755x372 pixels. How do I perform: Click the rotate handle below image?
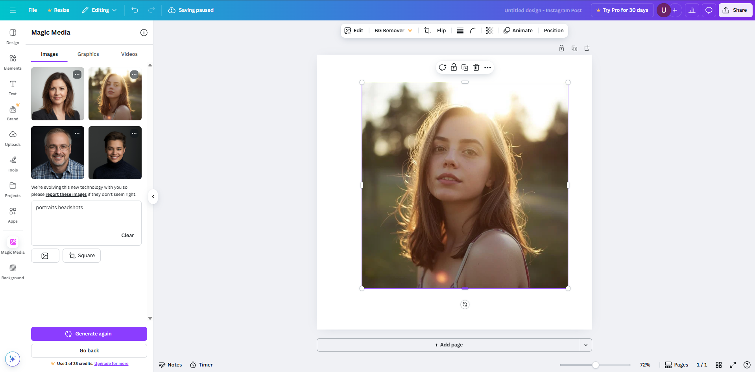pos(465,304)
